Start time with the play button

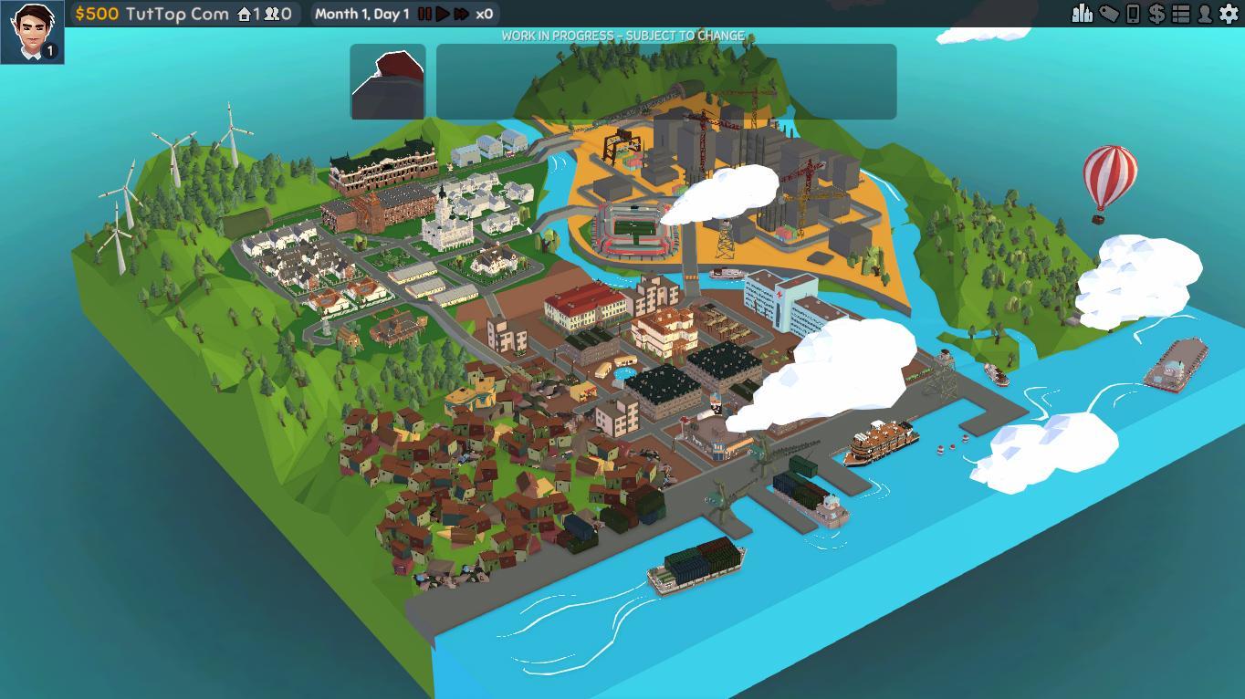point(443,14)
